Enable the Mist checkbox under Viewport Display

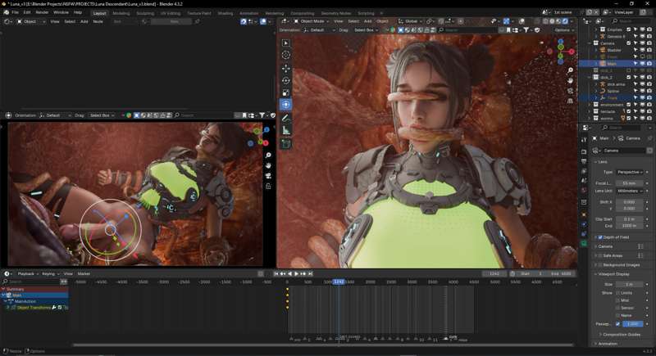(617, 300)
